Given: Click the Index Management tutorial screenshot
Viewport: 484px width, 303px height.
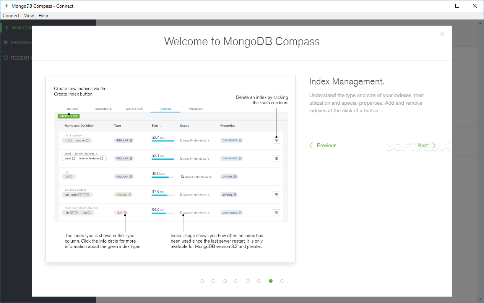Looking at the screenshot, I should tap(171, 169).
